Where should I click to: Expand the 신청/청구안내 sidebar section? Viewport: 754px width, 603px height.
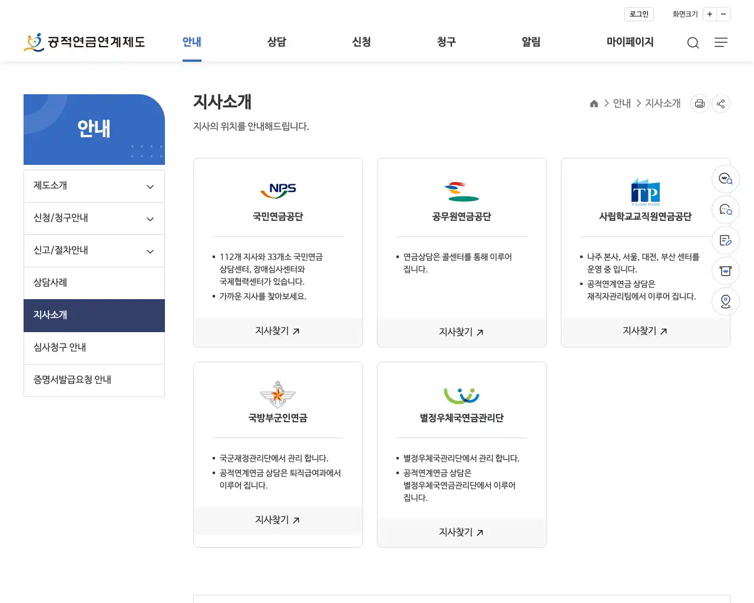coord(94,218)
